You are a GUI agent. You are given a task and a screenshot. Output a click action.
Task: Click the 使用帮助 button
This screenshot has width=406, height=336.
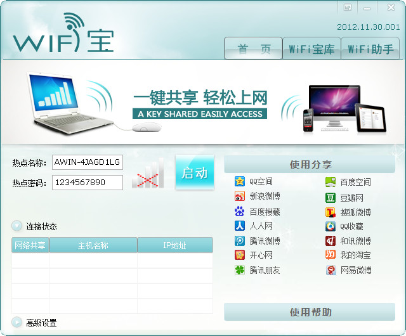tap(310, 312)
